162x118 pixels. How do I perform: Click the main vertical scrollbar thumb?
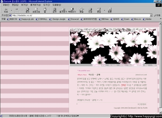(x=160, y=66)
